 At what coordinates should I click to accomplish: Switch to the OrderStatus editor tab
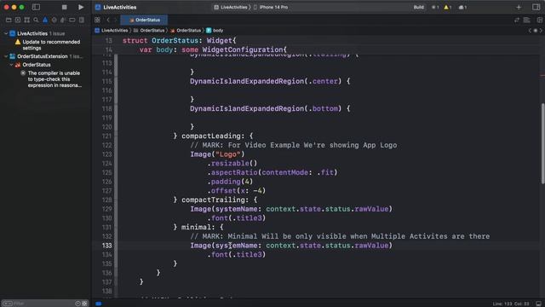point(144,20)
